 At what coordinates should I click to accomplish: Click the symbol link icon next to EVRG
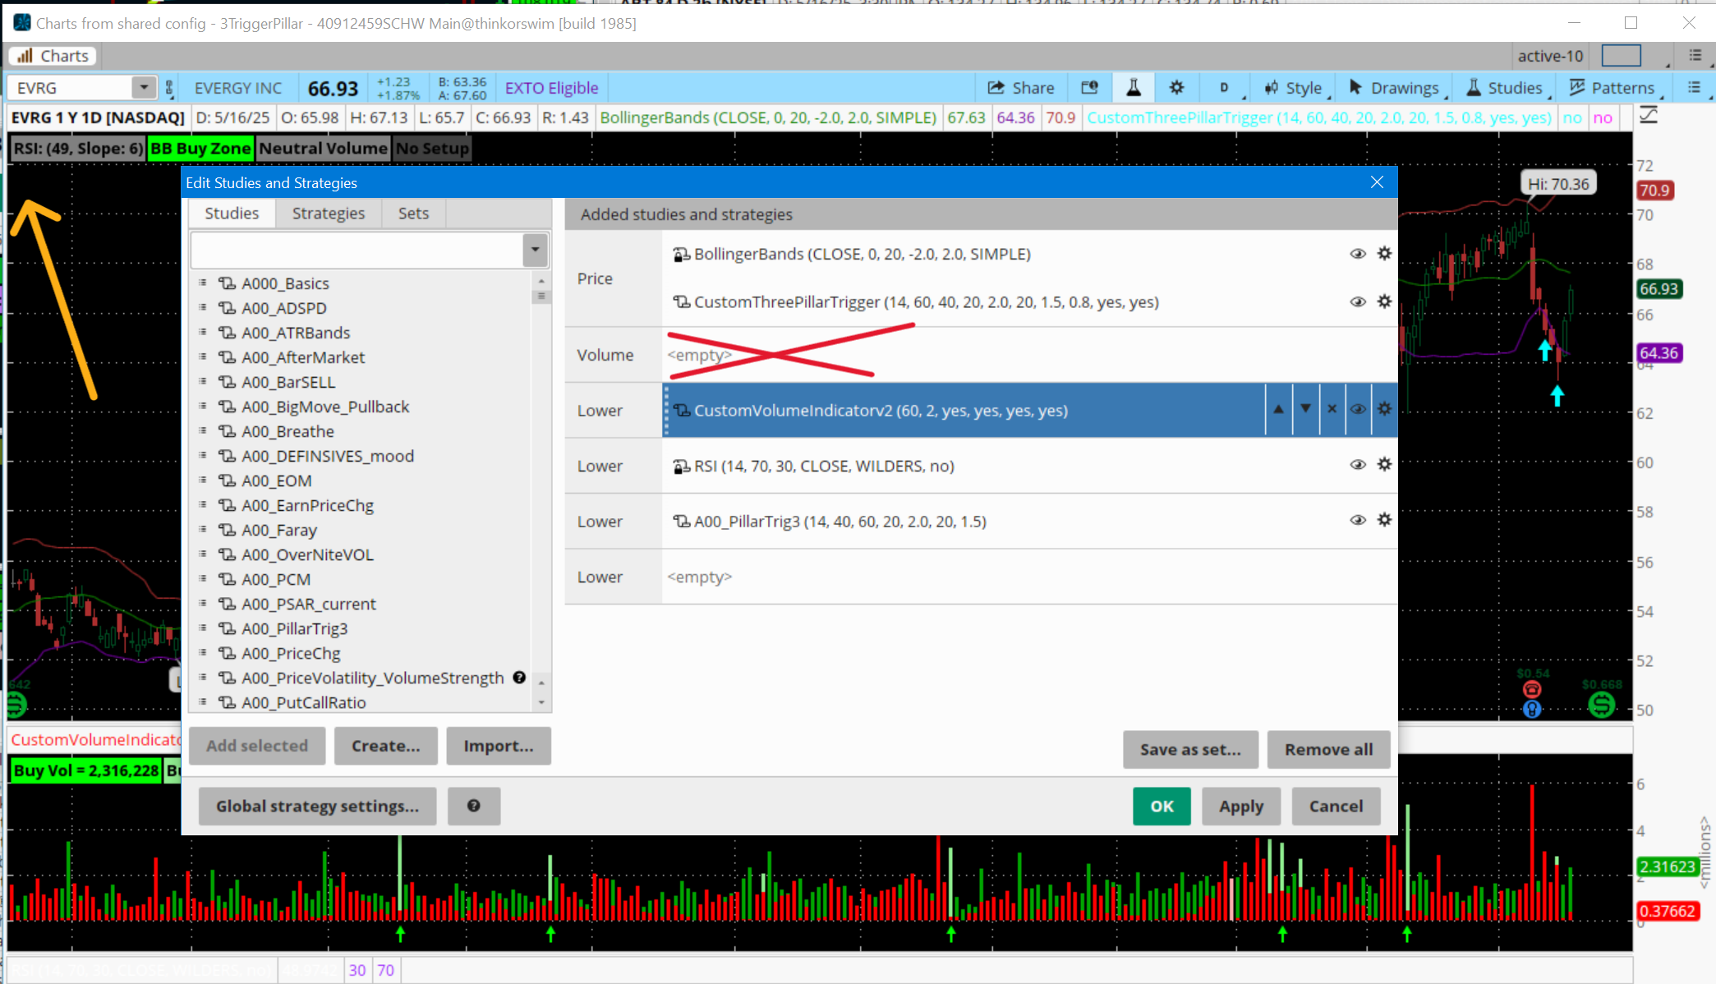click(169, 87)
